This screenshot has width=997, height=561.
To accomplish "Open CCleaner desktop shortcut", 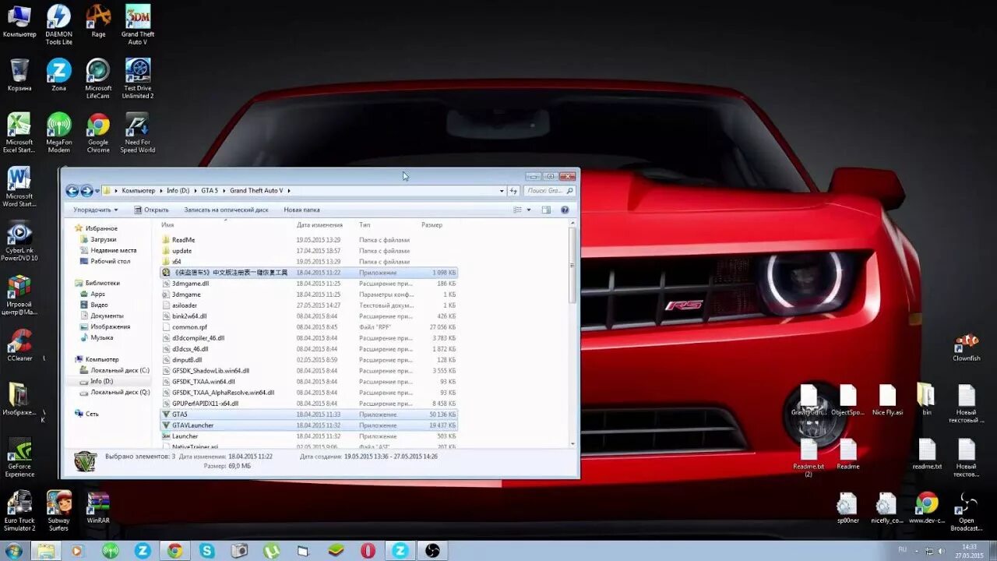I will 19,346.
